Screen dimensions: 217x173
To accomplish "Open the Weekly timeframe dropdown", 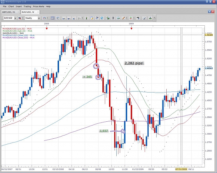I will pos(39,18).
